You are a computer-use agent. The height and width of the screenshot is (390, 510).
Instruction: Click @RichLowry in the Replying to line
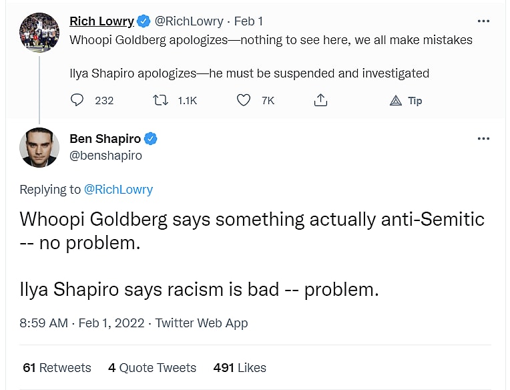click(118, 190)
